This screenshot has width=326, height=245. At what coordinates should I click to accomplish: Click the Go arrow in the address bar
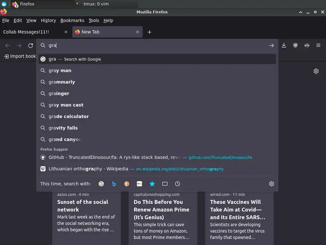click(271, 45)
